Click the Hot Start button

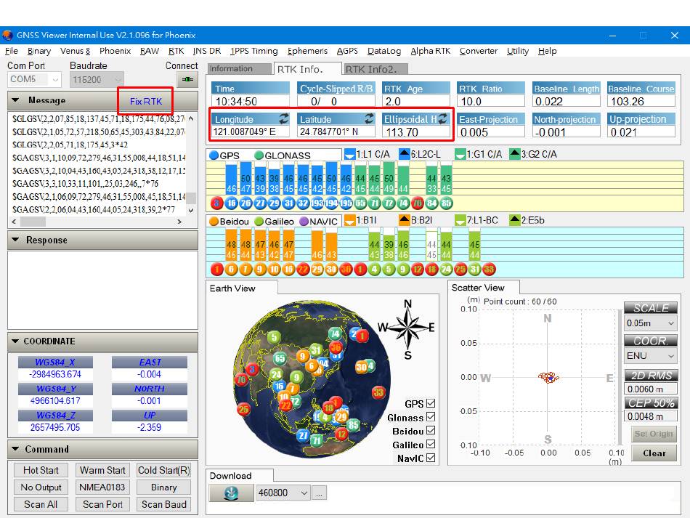point(41,471)
